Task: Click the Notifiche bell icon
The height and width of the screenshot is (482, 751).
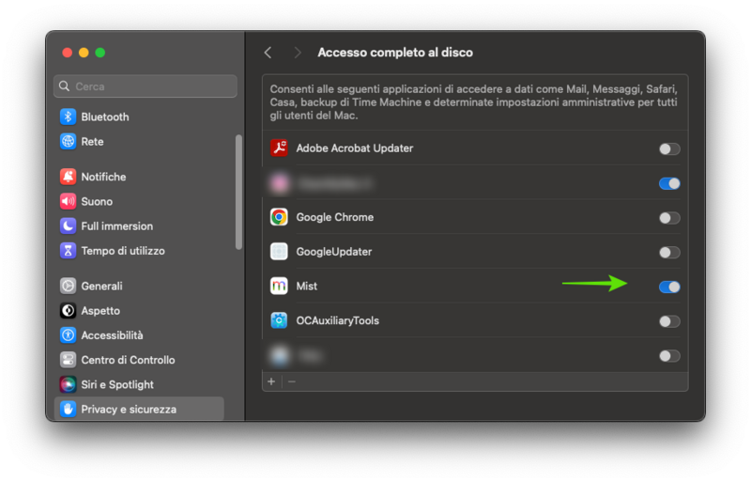Action: pos(68,177)
